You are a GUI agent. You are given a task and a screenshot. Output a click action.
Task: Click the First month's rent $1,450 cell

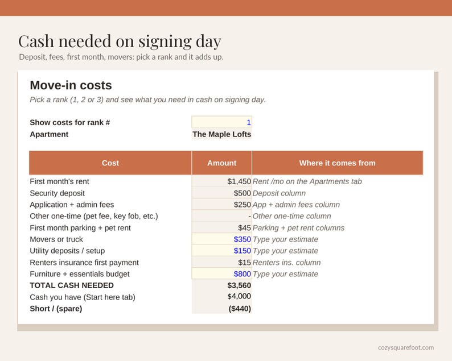pos(221,181)
